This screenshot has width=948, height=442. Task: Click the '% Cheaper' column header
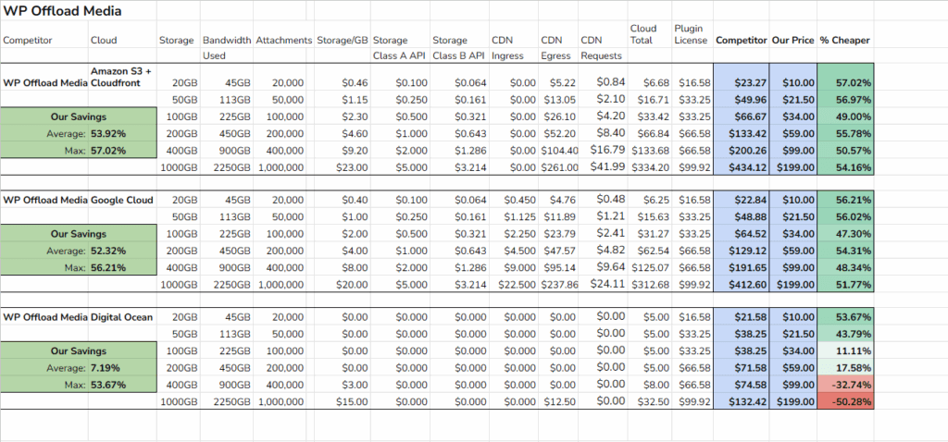click(x=844, y=41)
